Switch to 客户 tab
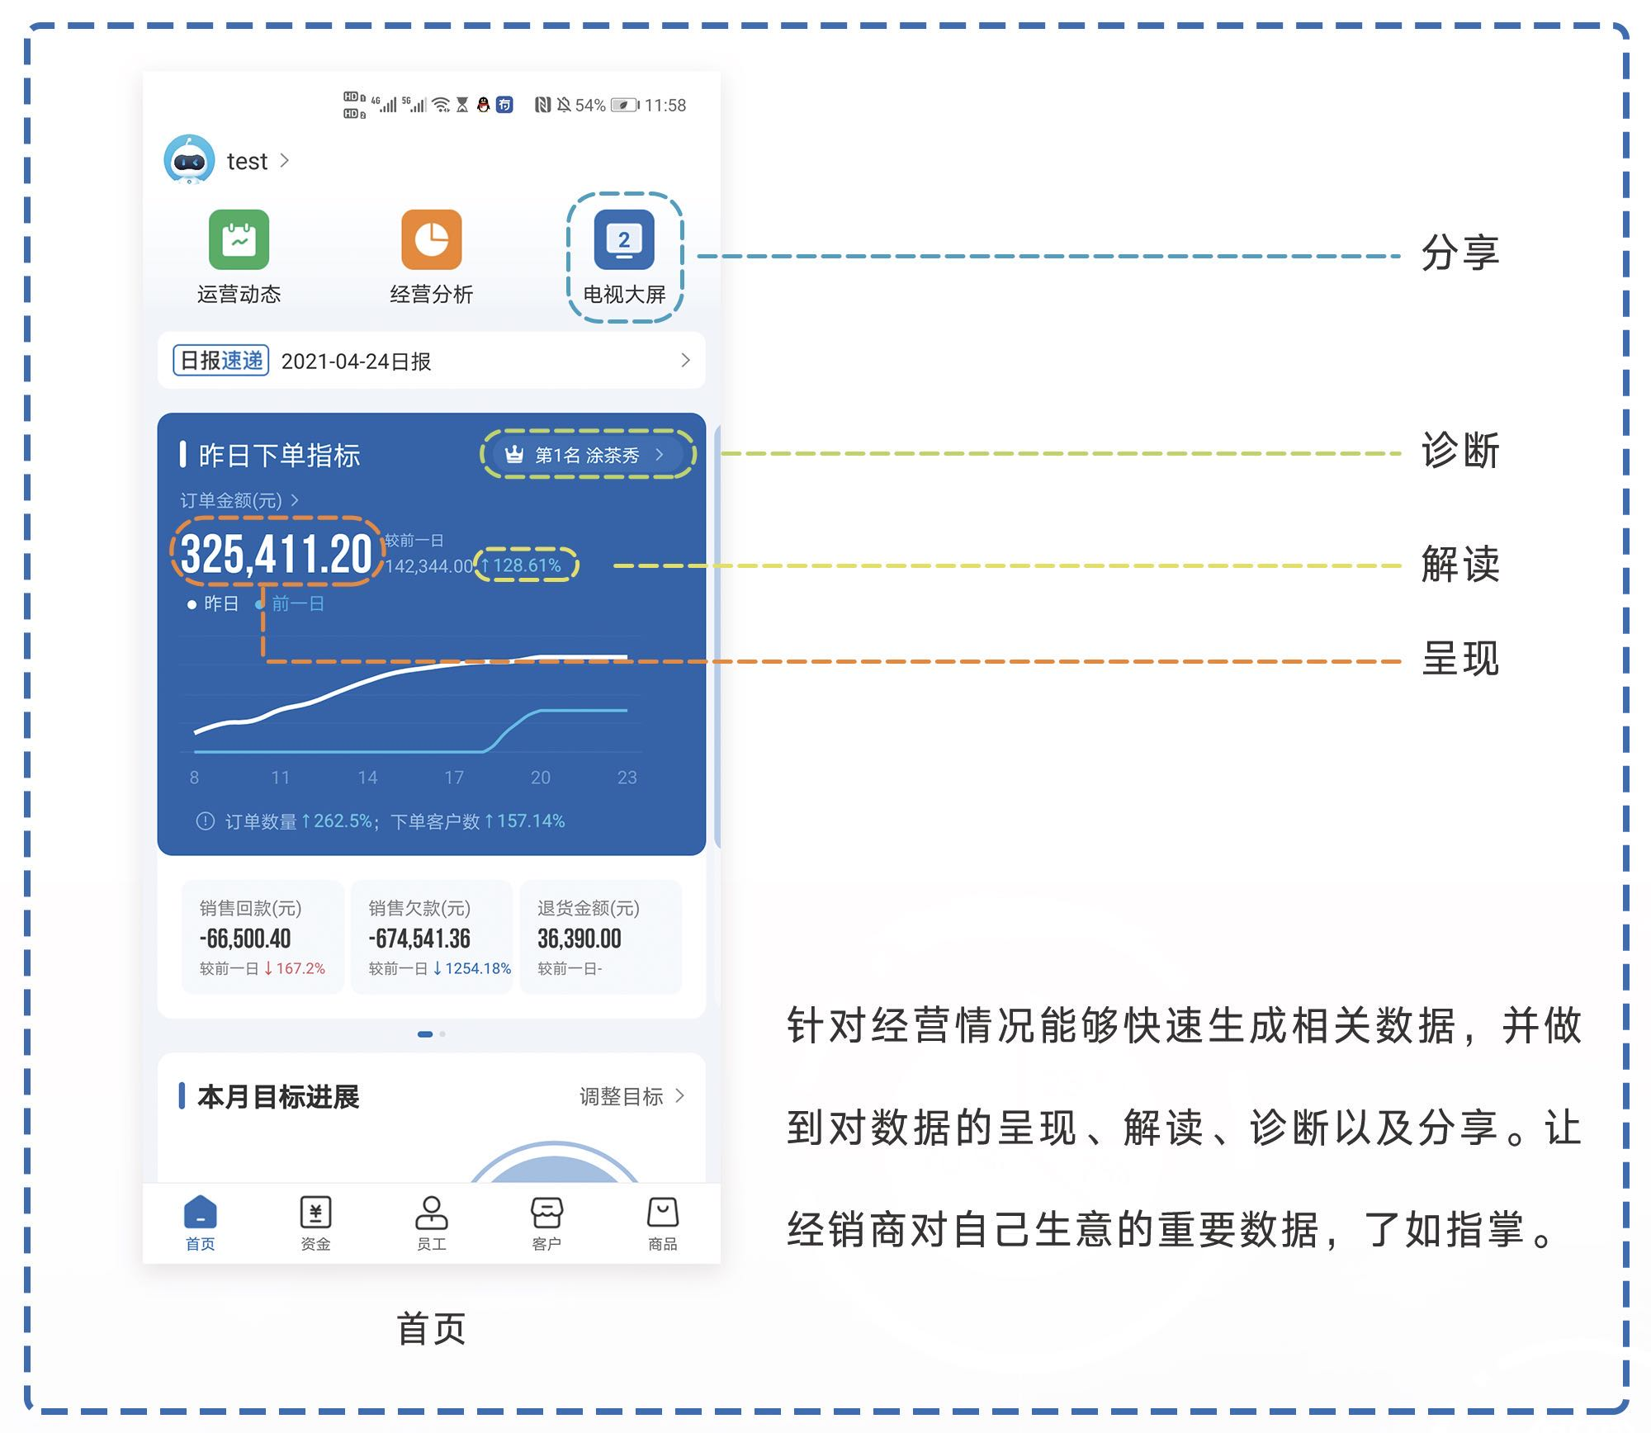1651x1433 pixels. click(546, 1223)
